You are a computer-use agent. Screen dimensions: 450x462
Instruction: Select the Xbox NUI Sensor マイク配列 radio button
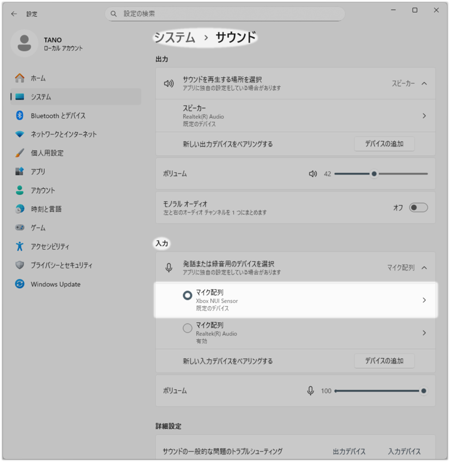(x=187, y=295)
